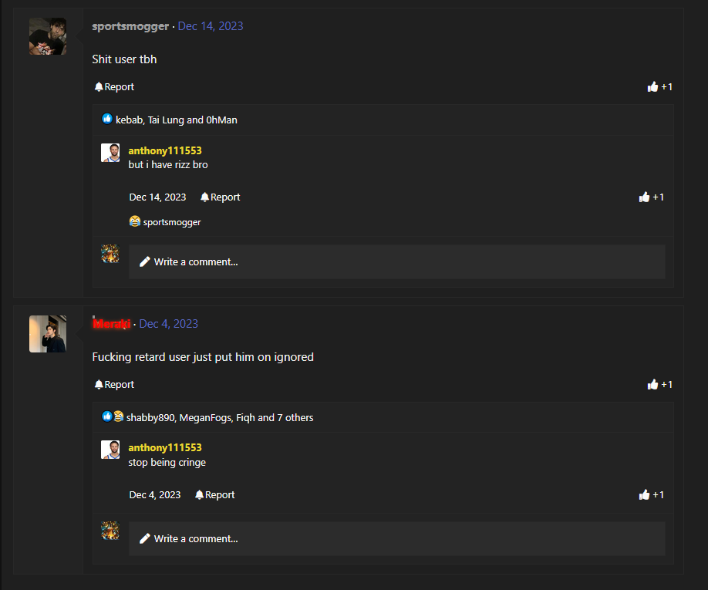Like sportsmogger's post with thumbs up +1
Screen dimensions: 708x590
[x=659, y=86]
